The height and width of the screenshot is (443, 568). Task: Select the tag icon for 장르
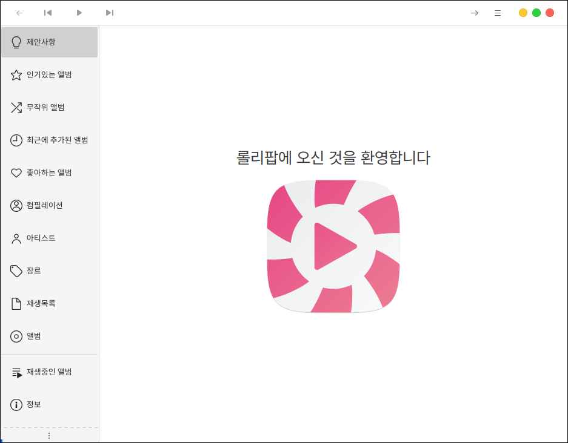(16, 271)
